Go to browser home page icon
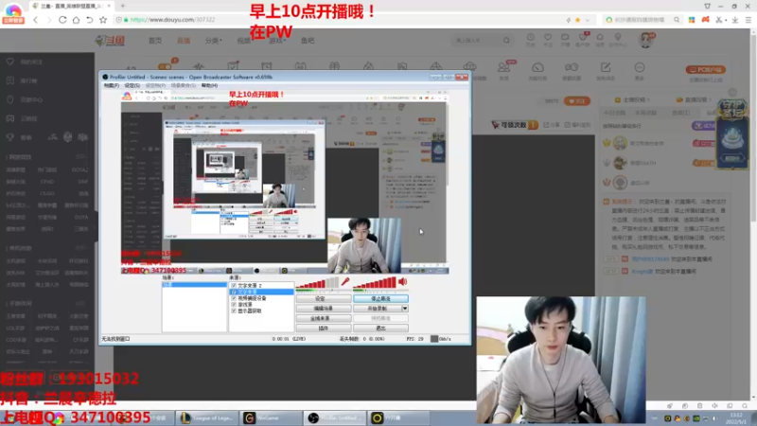This screenshot has width=757, height=426. (x=76, y=20)
